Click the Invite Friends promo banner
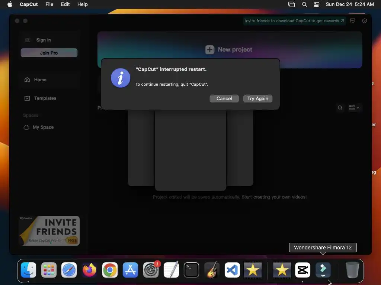Screen dimensions: 381x285 [49, 231]
